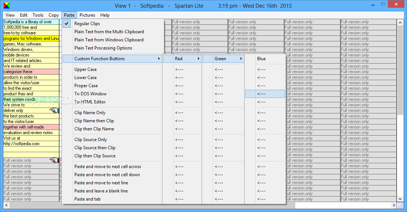Click vertical scrollbar up arrow

point(400,23)
